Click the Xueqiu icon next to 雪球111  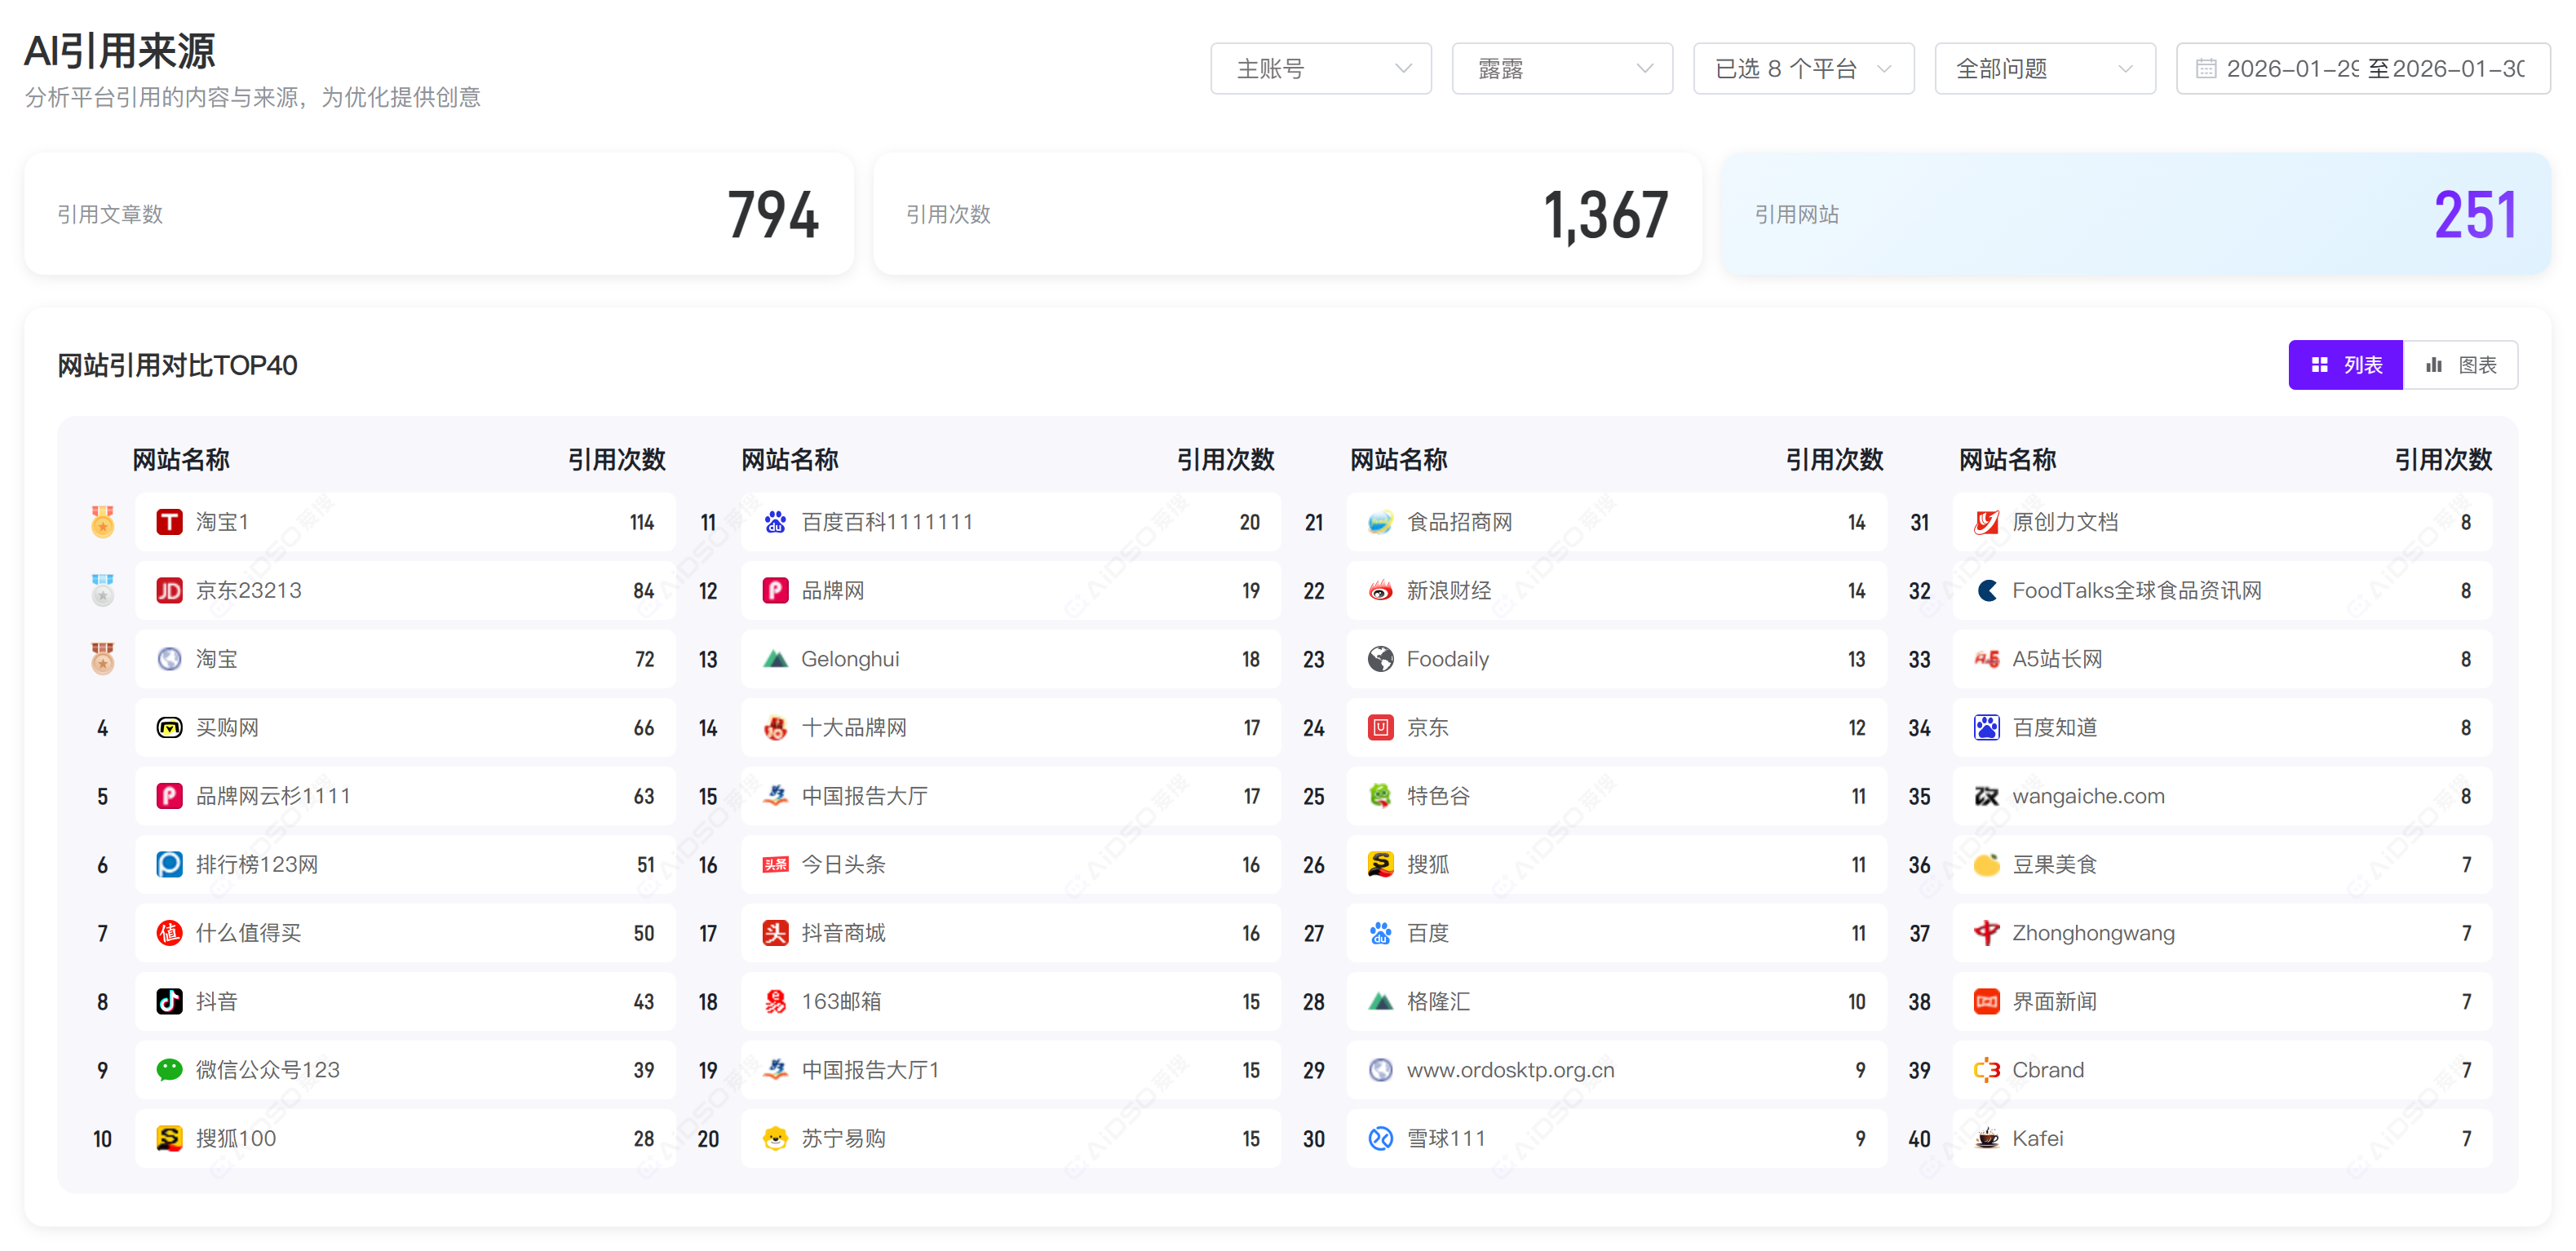click(1380, 1139)
